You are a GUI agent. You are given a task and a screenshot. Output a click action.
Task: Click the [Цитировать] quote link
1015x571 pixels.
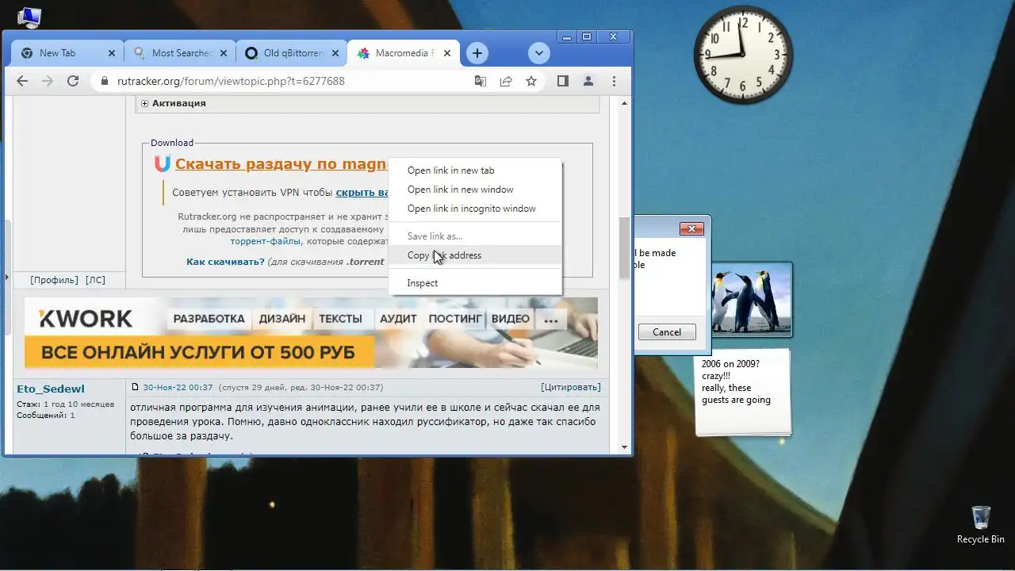pos(571,388)
